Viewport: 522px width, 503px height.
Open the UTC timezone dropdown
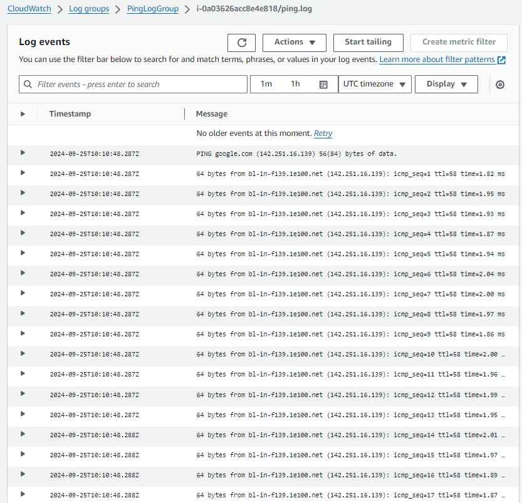[375, 83]
